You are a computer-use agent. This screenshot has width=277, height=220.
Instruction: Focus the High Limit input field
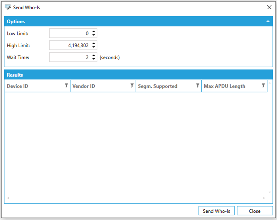(70, 45)
